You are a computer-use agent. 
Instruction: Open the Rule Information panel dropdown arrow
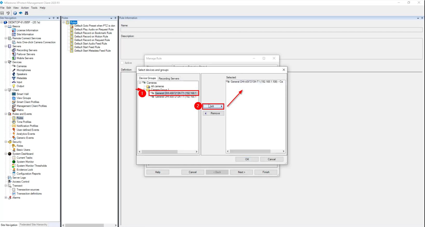pos(418,18)
